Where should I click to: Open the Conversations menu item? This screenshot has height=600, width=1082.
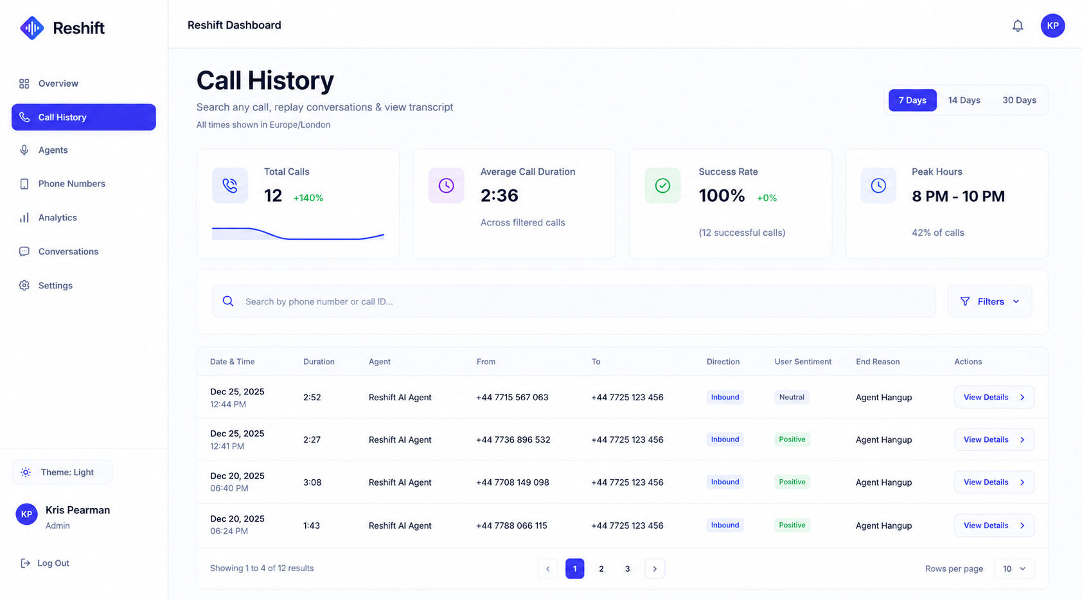(84, 251)
